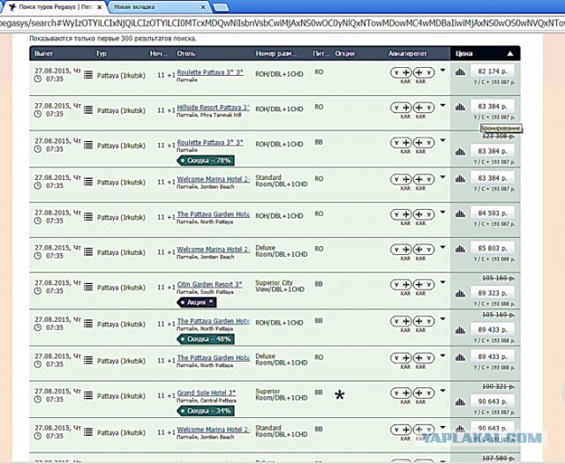Open Hillside Resort Pattaya 3* hotel link

click(214, 108)
